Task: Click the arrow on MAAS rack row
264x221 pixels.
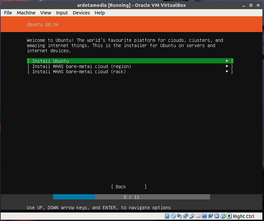Action: coord(227,72)
